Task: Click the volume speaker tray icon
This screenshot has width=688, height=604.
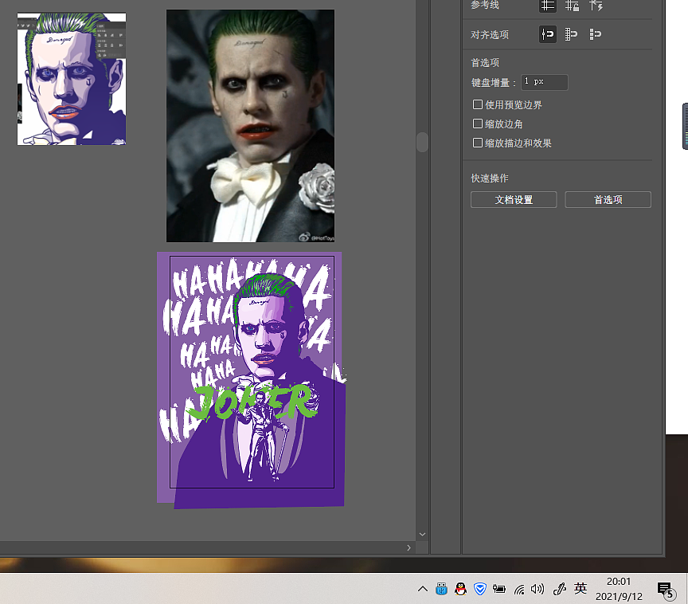Action: coord(537,589)
